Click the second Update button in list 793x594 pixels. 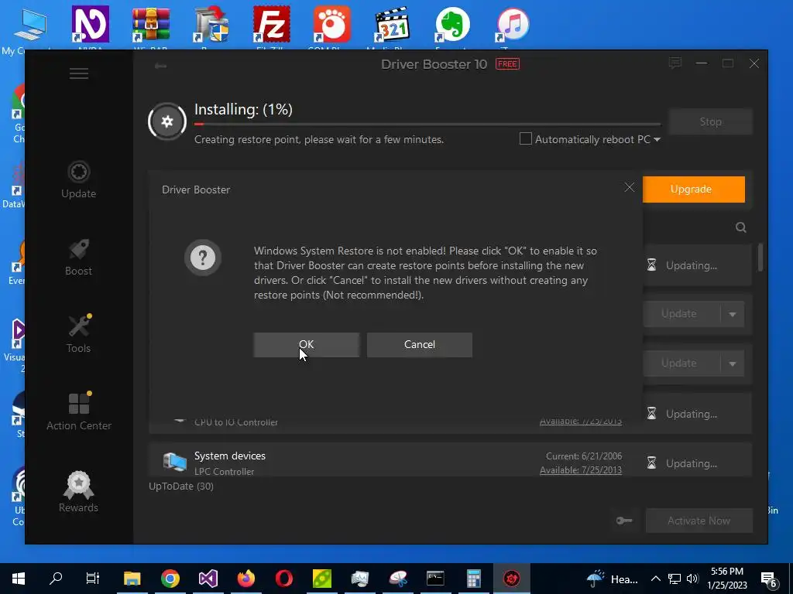point(681,364)
